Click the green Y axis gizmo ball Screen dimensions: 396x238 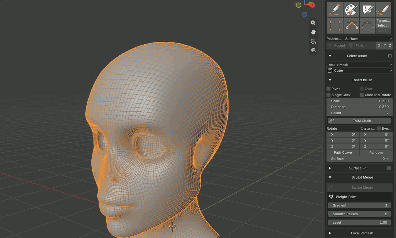click(298, 5)
